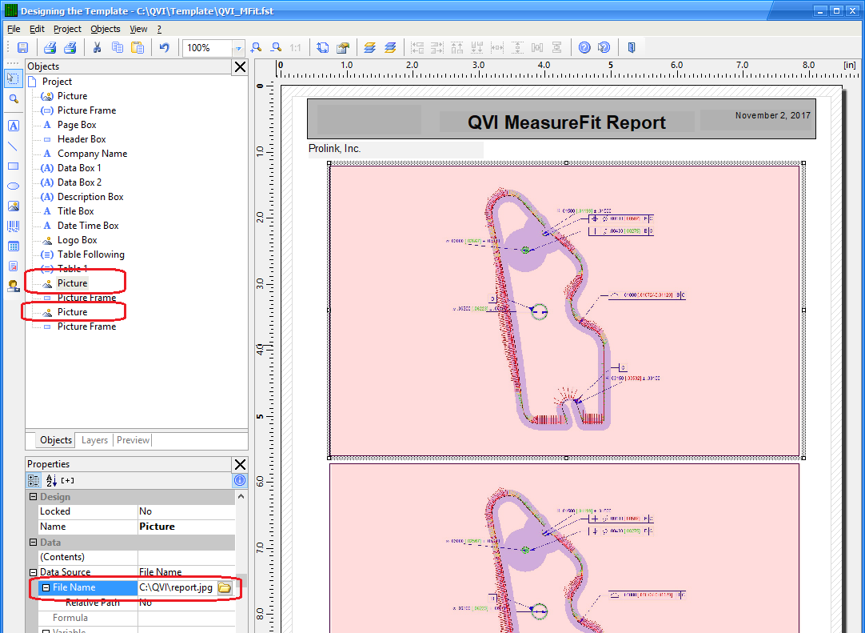865x633 pixels.
Task: Choose the zoom tool in the side palette
Action: click(14, 99)
